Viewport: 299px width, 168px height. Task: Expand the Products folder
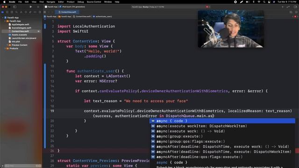[5, 49]
